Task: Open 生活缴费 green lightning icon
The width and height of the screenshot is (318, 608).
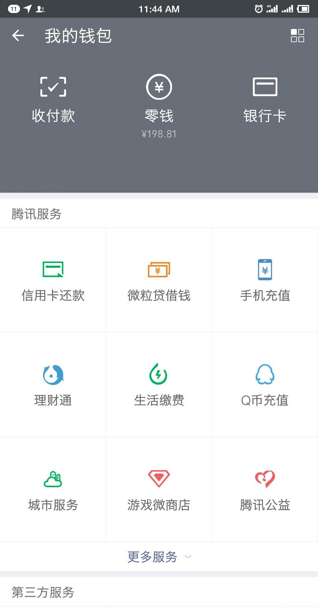Action: coord(159,374)
